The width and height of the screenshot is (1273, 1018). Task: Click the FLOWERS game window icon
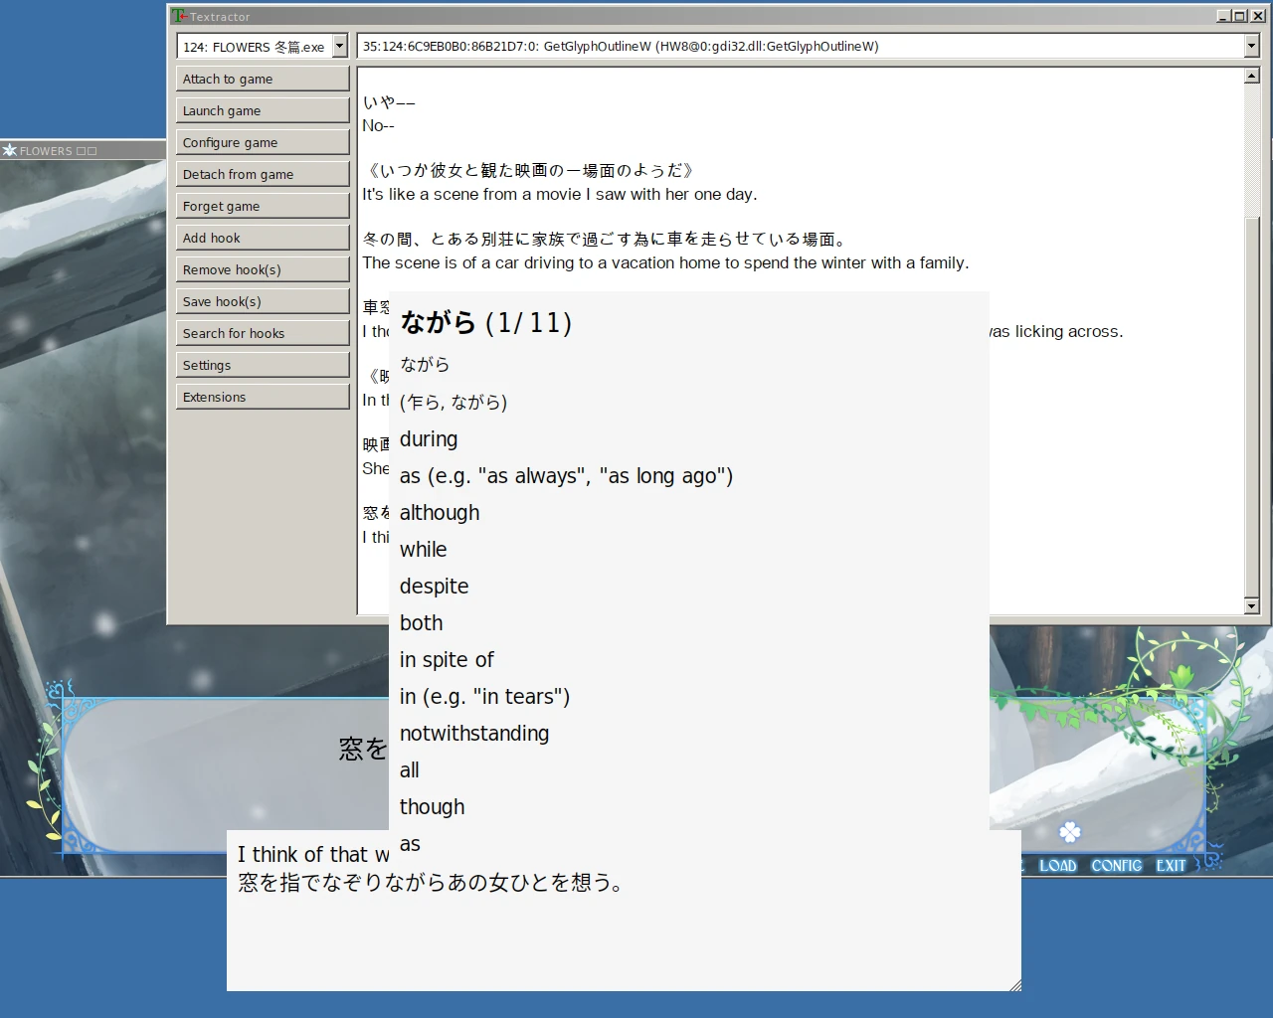pyautogui.click(x=10, y=151)
